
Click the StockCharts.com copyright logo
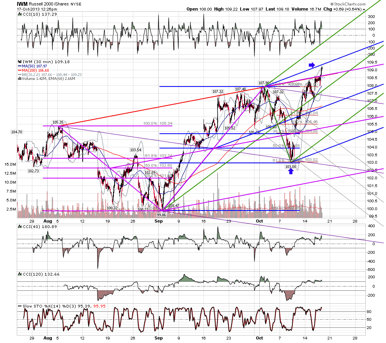point(348,4)
